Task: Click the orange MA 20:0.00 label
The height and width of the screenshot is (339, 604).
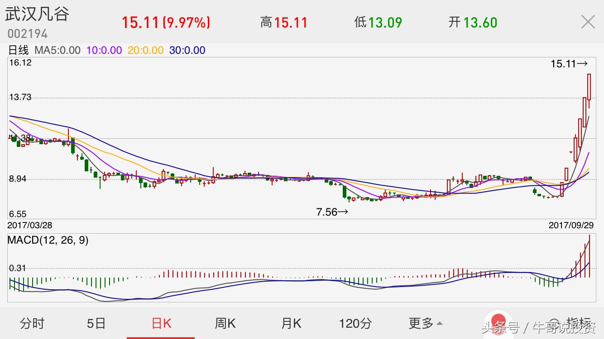Action: 145,50
